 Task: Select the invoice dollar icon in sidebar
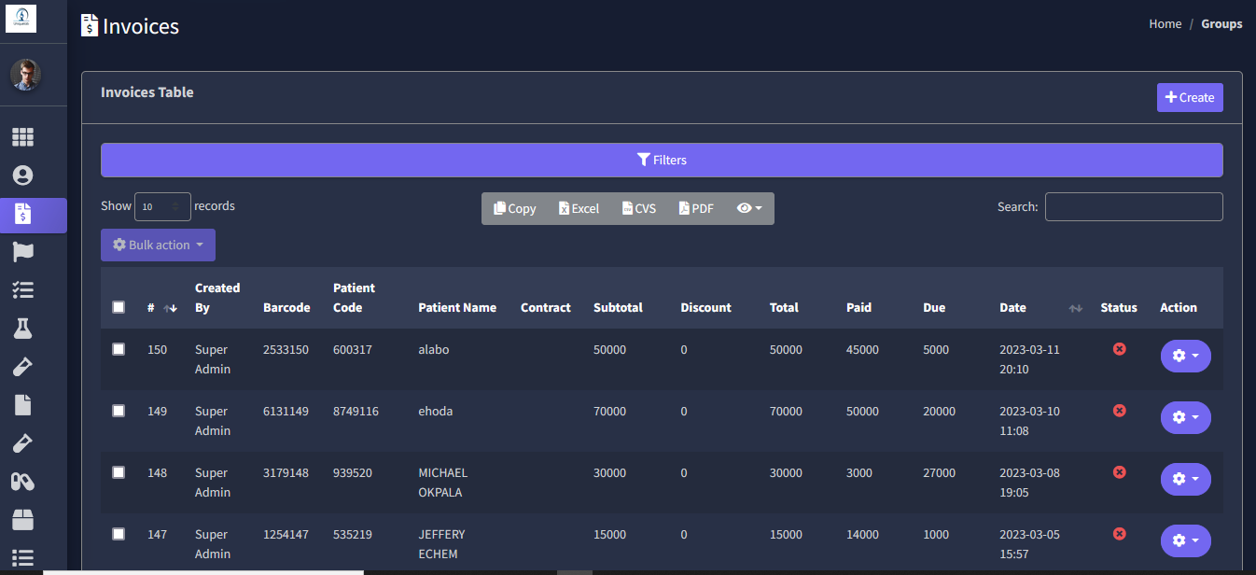click(x=22, y=215)
